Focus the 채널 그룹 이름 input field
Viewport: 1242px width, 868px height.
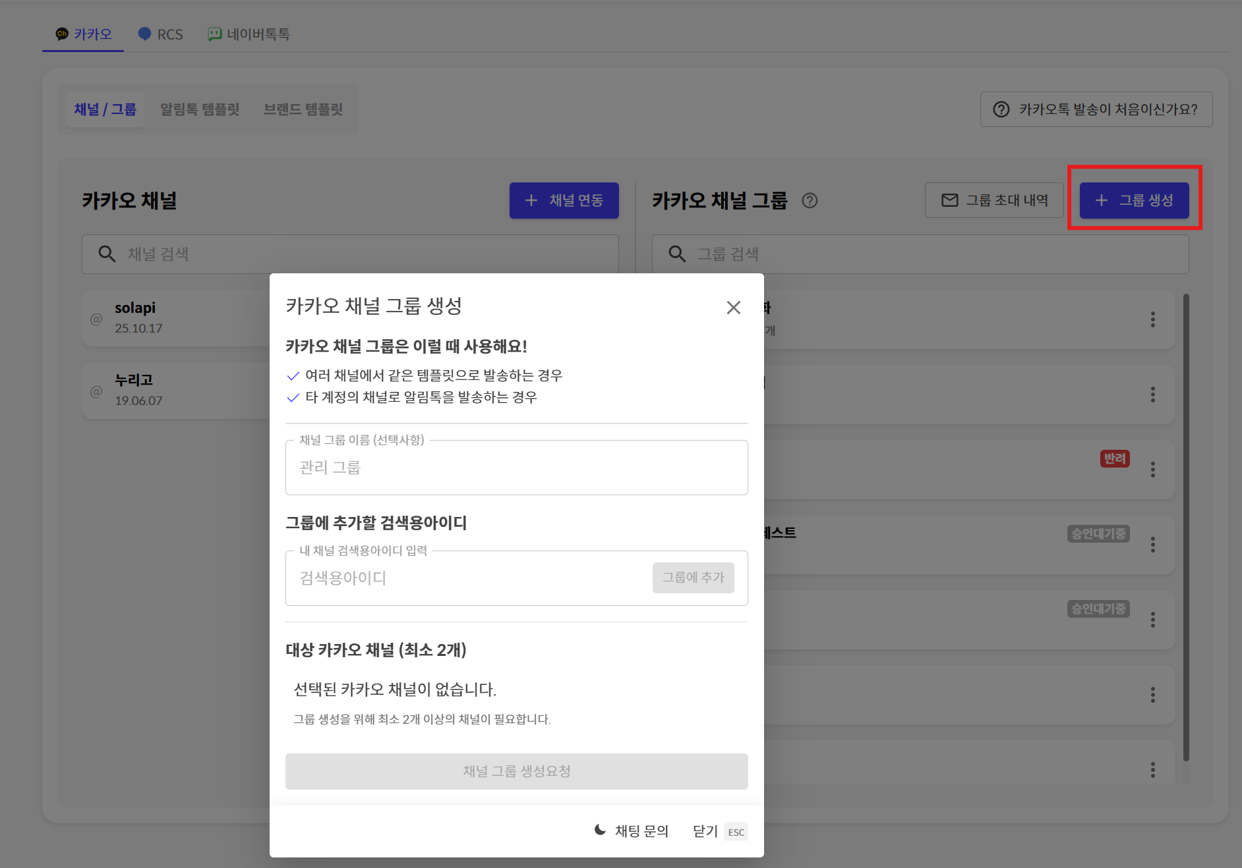pos(516,468)
